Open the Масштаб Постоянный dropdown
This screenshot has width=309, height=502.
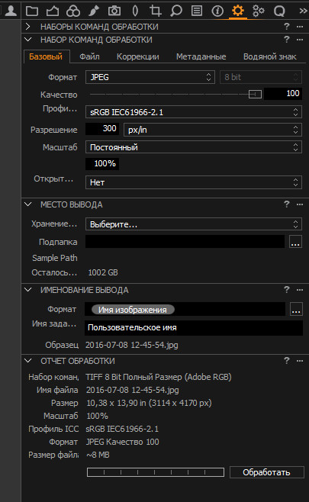(193, 147)
